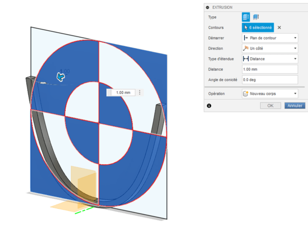Select the thin Extrude type icon
The height and width of the screenshot is (231, 308).
[256, 17]
